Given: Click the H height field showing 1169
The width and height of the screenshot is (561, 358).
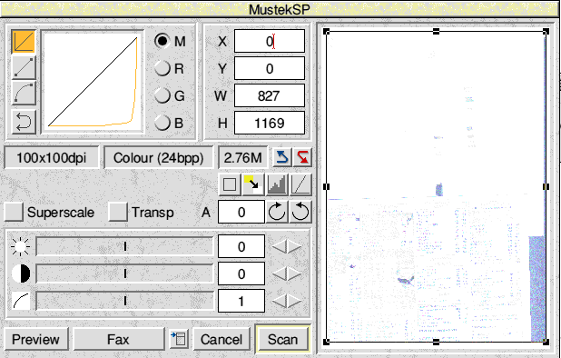Looking at the screenshot, I should pos(270,124).
